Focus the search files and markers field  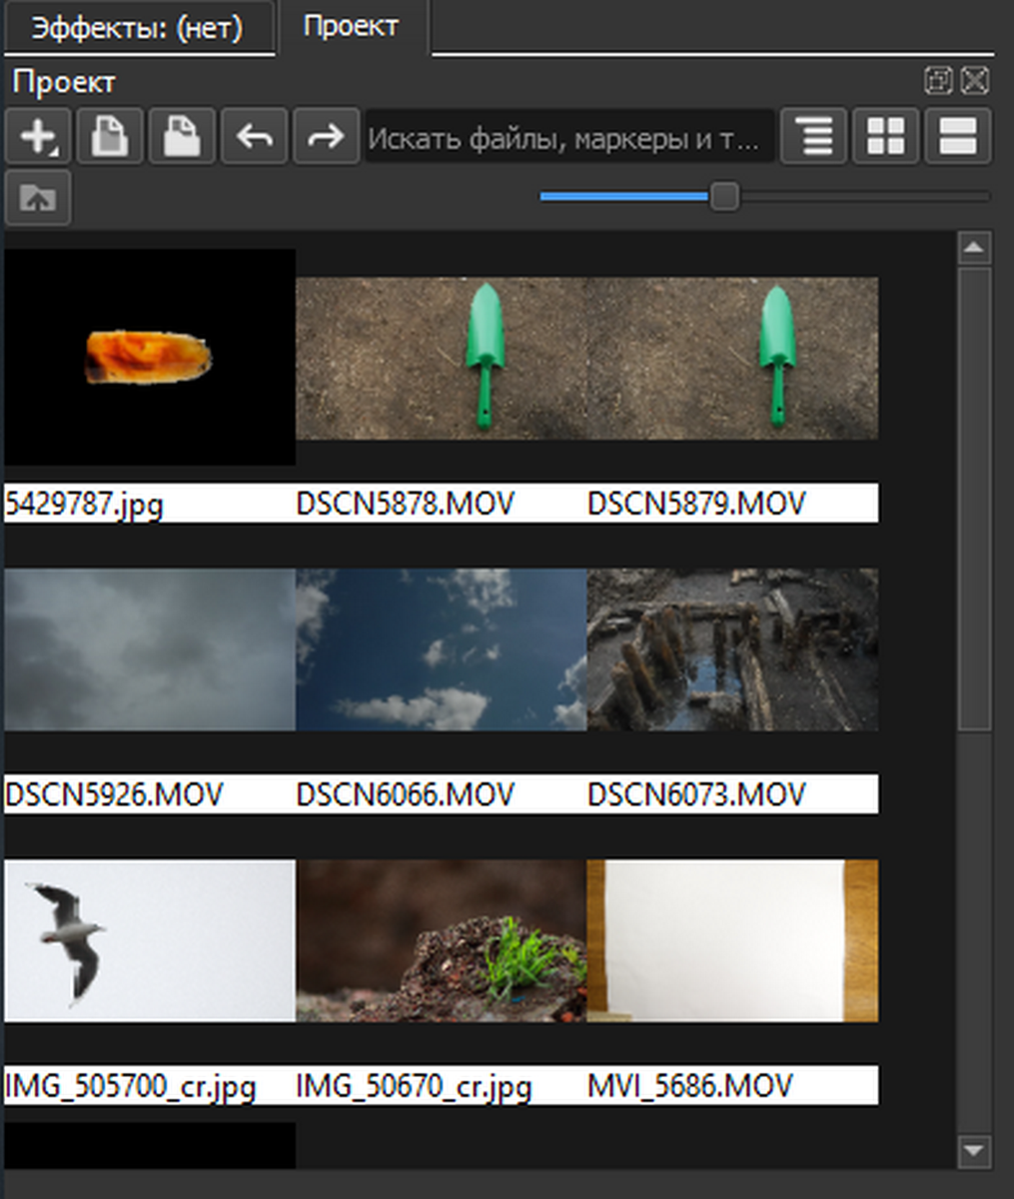tap(569, 137)
